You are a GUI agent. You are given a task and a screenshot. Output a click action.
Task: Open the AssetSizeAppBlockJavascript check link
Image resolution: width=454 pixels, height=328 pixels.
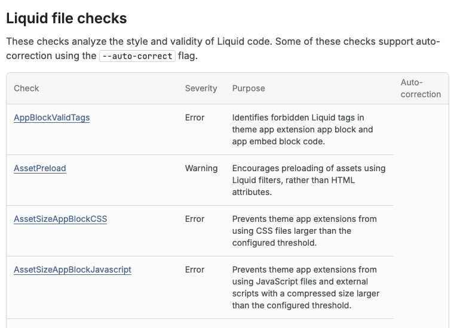(73, 270)
